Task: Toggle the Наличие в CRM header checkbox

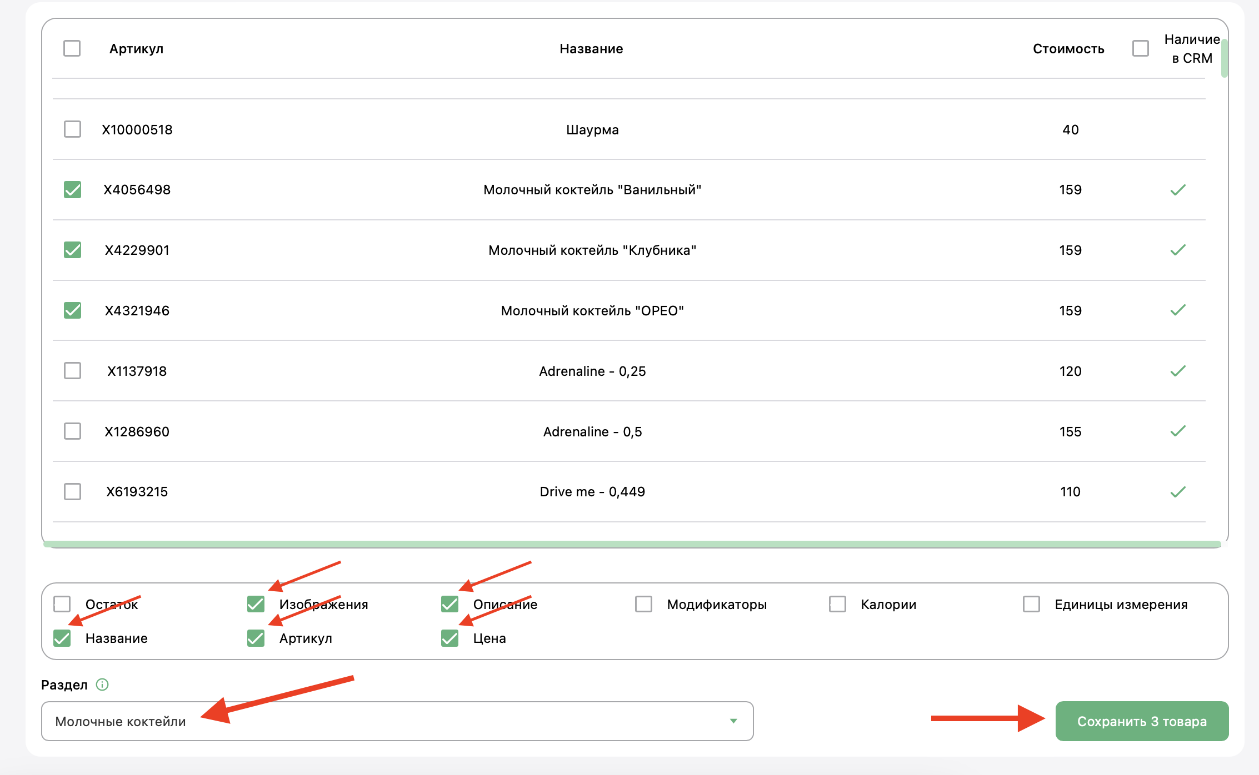Action: (1141, 48)
